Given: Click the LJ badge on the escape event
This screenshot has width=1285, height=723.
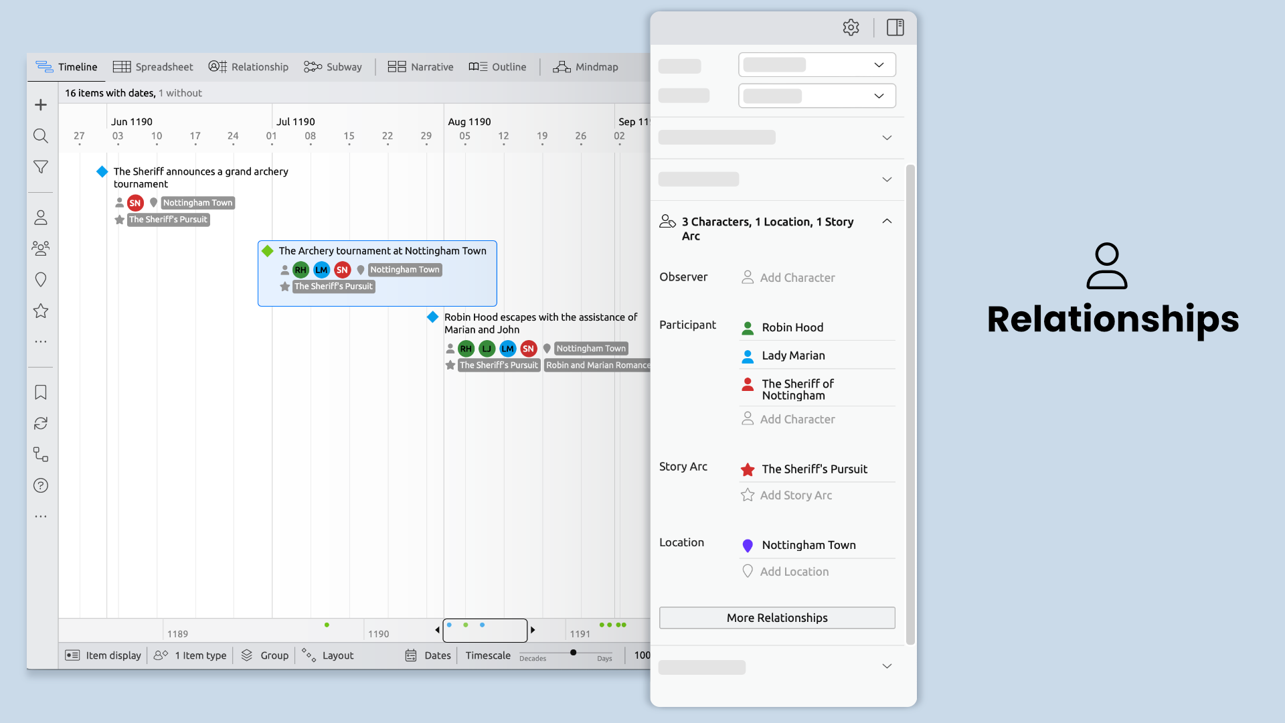Looking at the screenshot, I should [487, 349].
